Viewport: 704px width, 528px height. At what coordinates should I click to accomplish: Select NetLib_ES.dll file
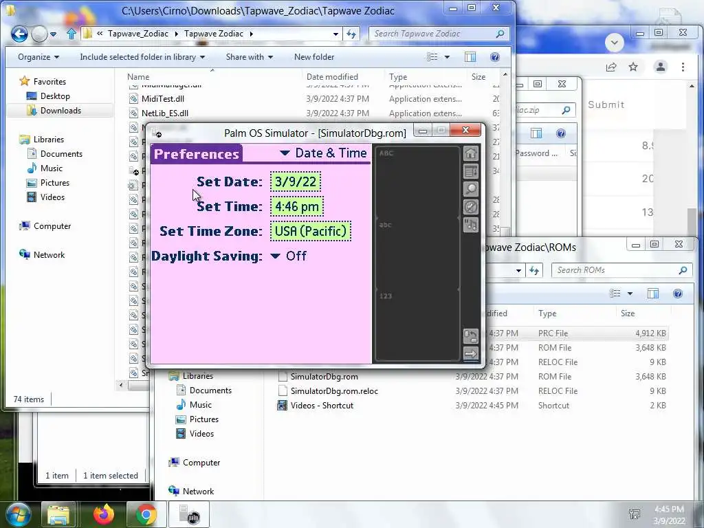pyautogui.click(x=165, y=113)
